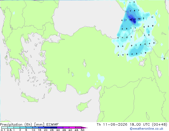Open the weatheronline.co.uk copyright link

tap(146, 129)
